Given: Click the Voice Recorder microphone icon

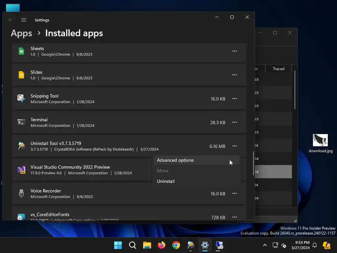Looking at the screenshot, I should click(21, 193).
